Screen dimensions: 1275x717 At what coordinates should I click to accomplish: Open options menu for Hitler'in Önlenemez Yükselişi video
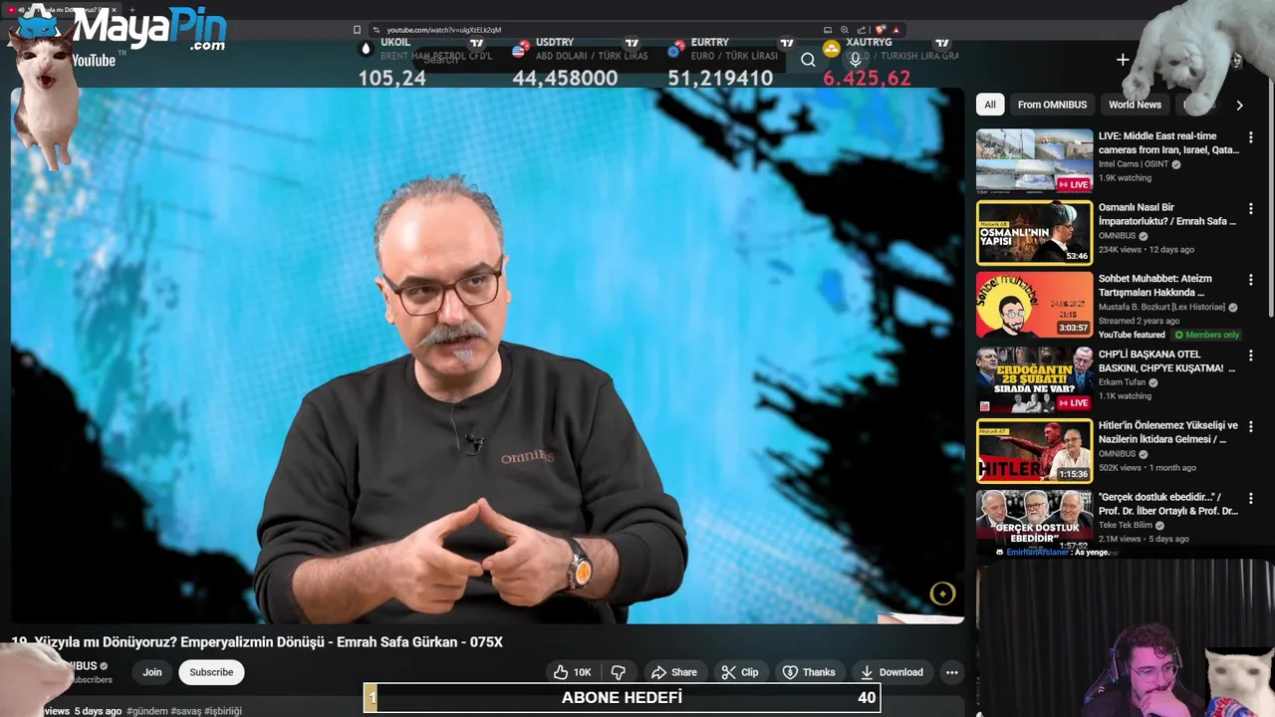point(1250,427)
